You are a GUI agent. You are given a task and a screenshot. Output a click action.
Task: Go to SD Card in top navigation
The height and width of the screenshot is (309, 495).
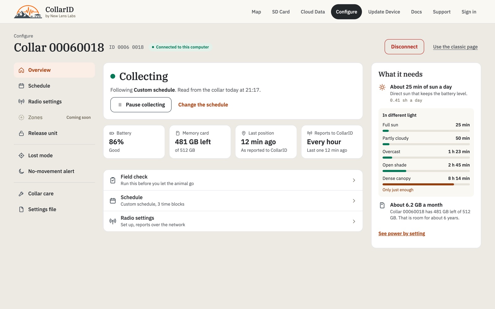(x=281, y=12)
